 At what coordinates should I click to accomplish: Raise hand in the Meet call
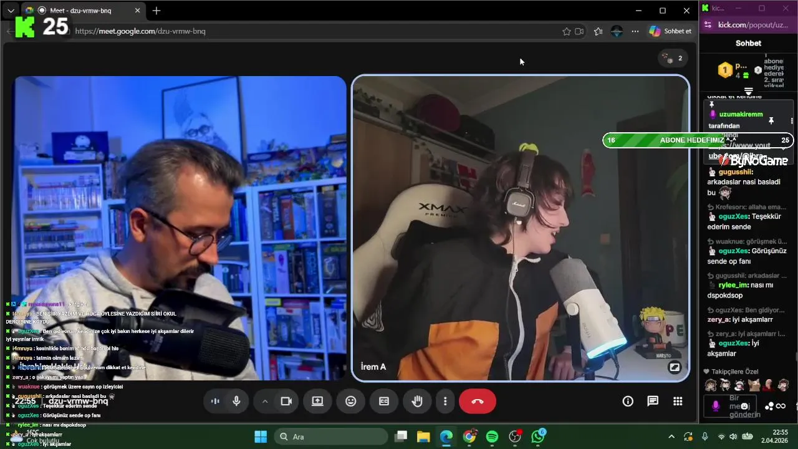coord(417,402)
